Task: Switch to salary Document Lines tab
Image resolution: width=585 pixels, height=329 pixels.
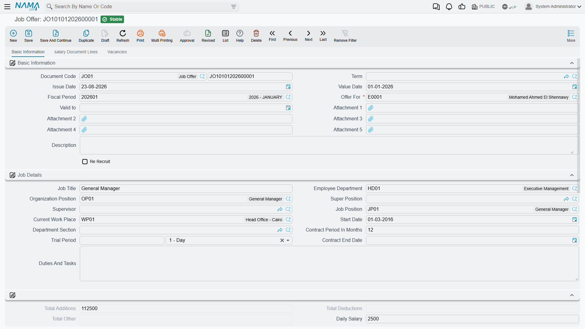Action: 76,52
